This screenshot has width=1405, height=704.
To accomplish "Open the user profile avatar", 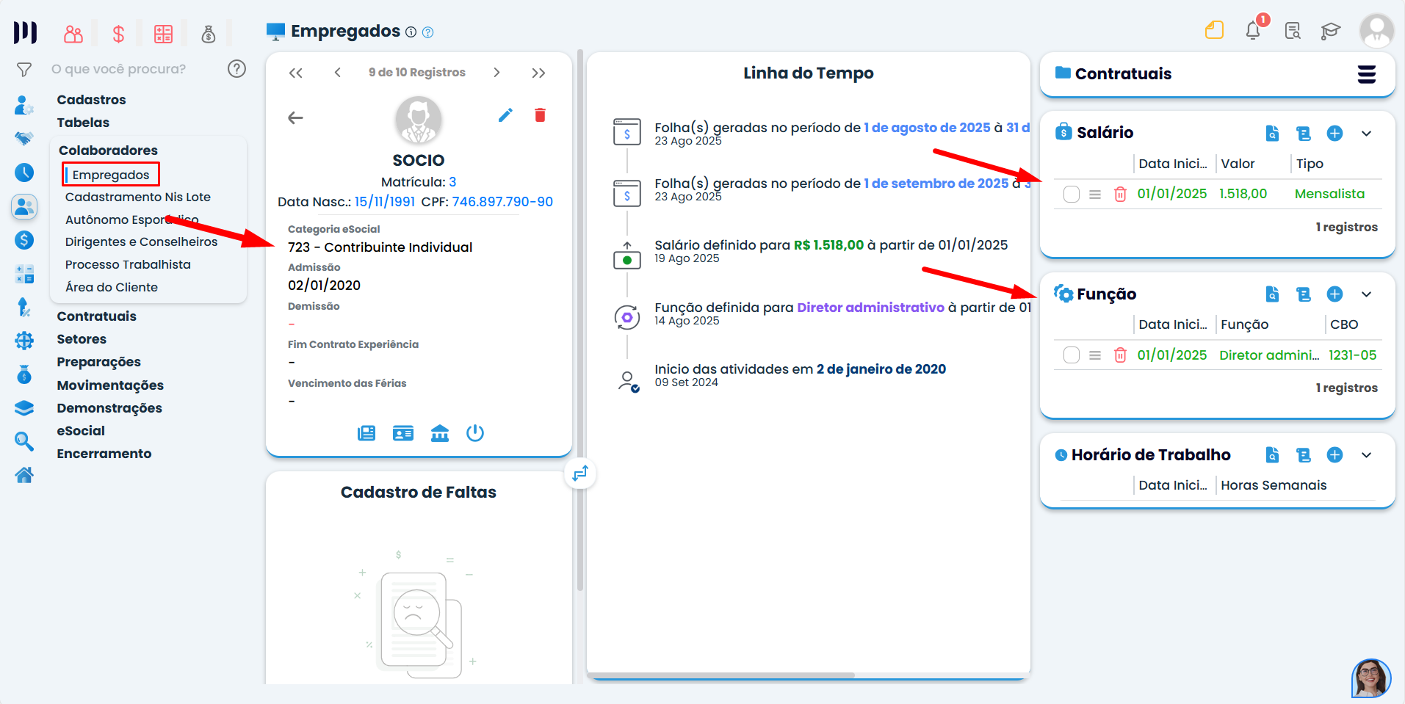I will tap(1376, 31).
